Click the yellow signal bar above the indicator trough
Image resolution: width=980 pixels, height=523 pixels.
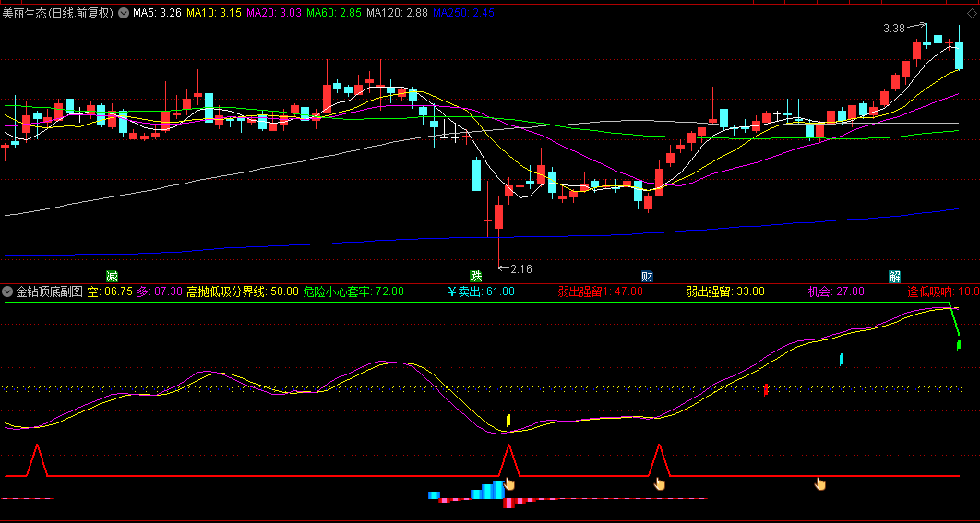point(508,420)
